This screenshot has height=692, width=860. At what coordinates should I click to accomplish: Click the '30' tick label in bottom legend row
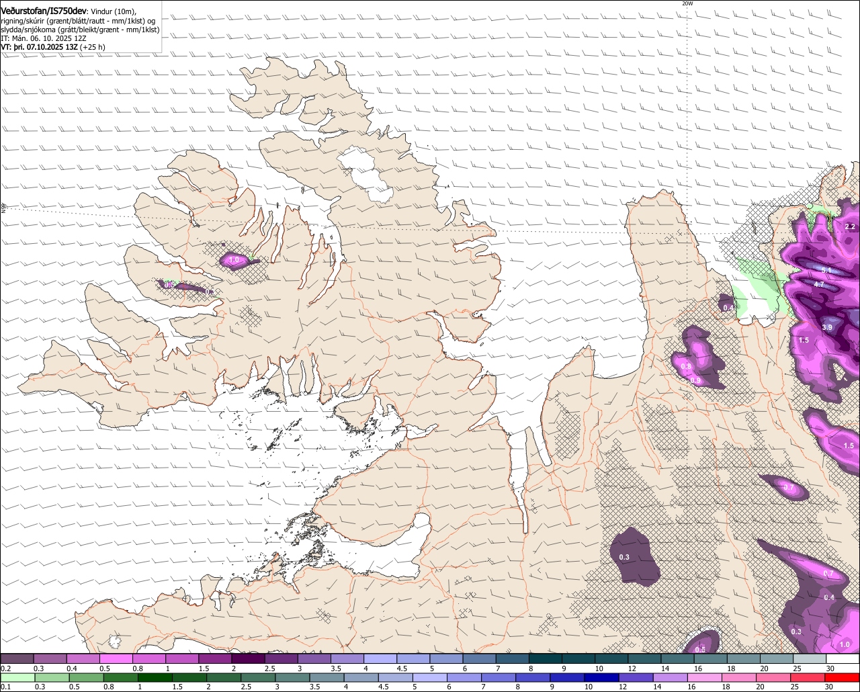tap(828, 687)
